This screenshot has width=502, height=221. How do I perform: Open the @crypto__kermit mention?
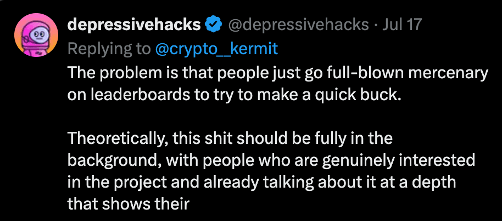(216, 49)
